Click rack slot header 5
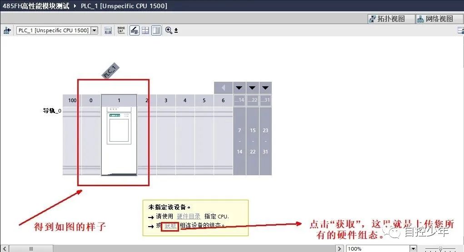This screenshot has width=464, height=252. pyautogui.click(x=204, y=100)
